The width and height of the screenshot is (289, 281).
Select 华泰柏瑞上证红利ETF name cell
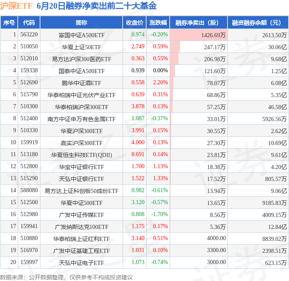pos(81,239)
